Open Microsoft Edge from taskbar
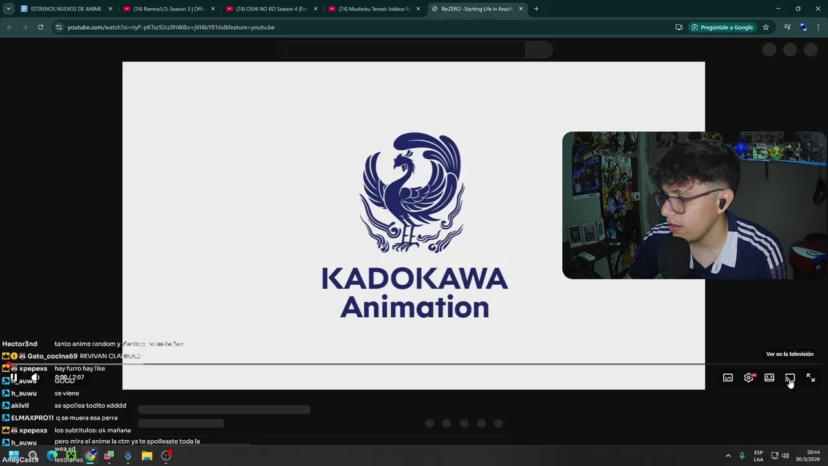Screen dimensions: 828x466 [52, 456]
